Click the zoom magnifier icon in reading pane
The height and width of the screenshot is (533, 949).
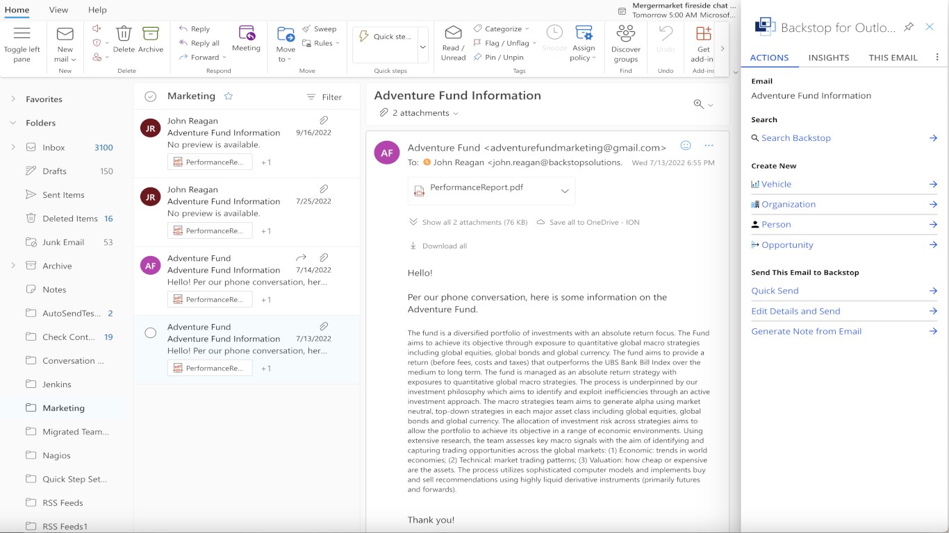click(x=698, y=104)
